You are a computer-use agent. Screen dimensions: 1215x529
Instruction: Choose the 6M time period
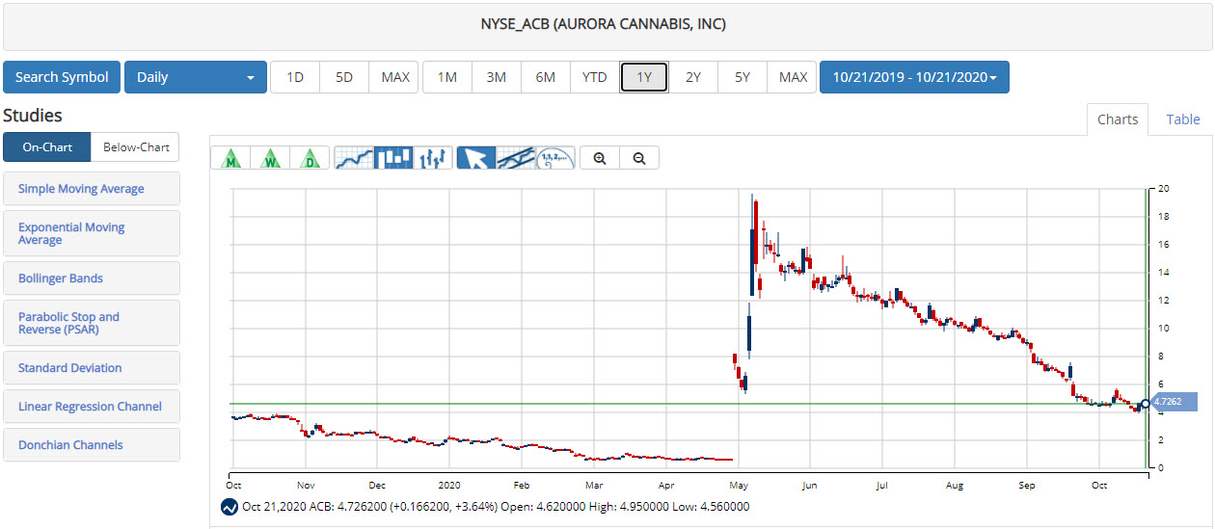(x=546, y=77)
